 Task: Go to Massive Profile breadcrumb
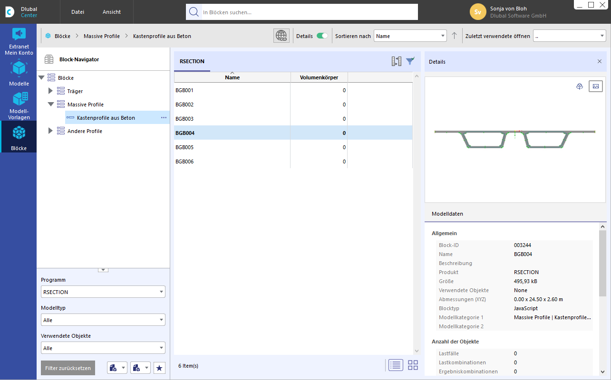coord(102,36)
